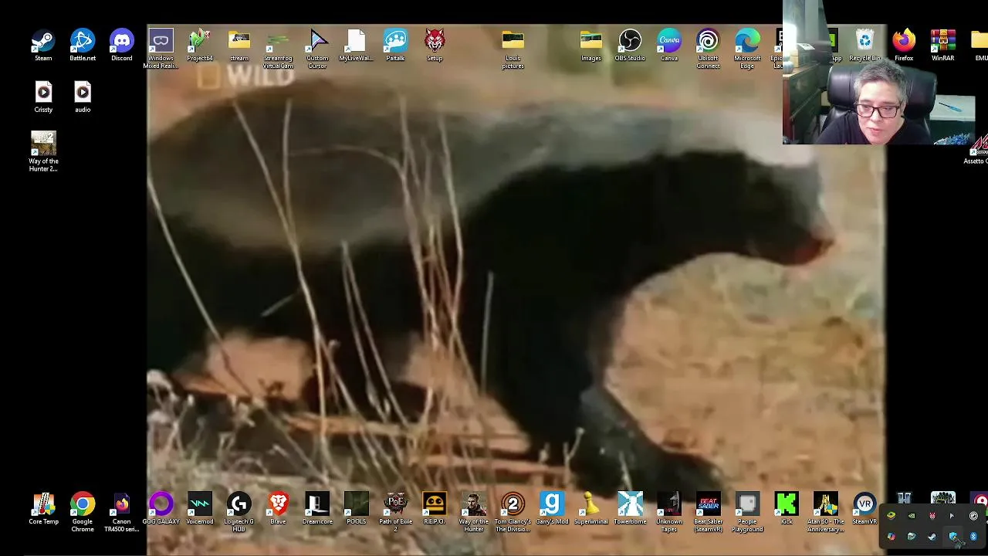
Task: Select the Logitech G HUB shortcut
Action: [239, 511]
